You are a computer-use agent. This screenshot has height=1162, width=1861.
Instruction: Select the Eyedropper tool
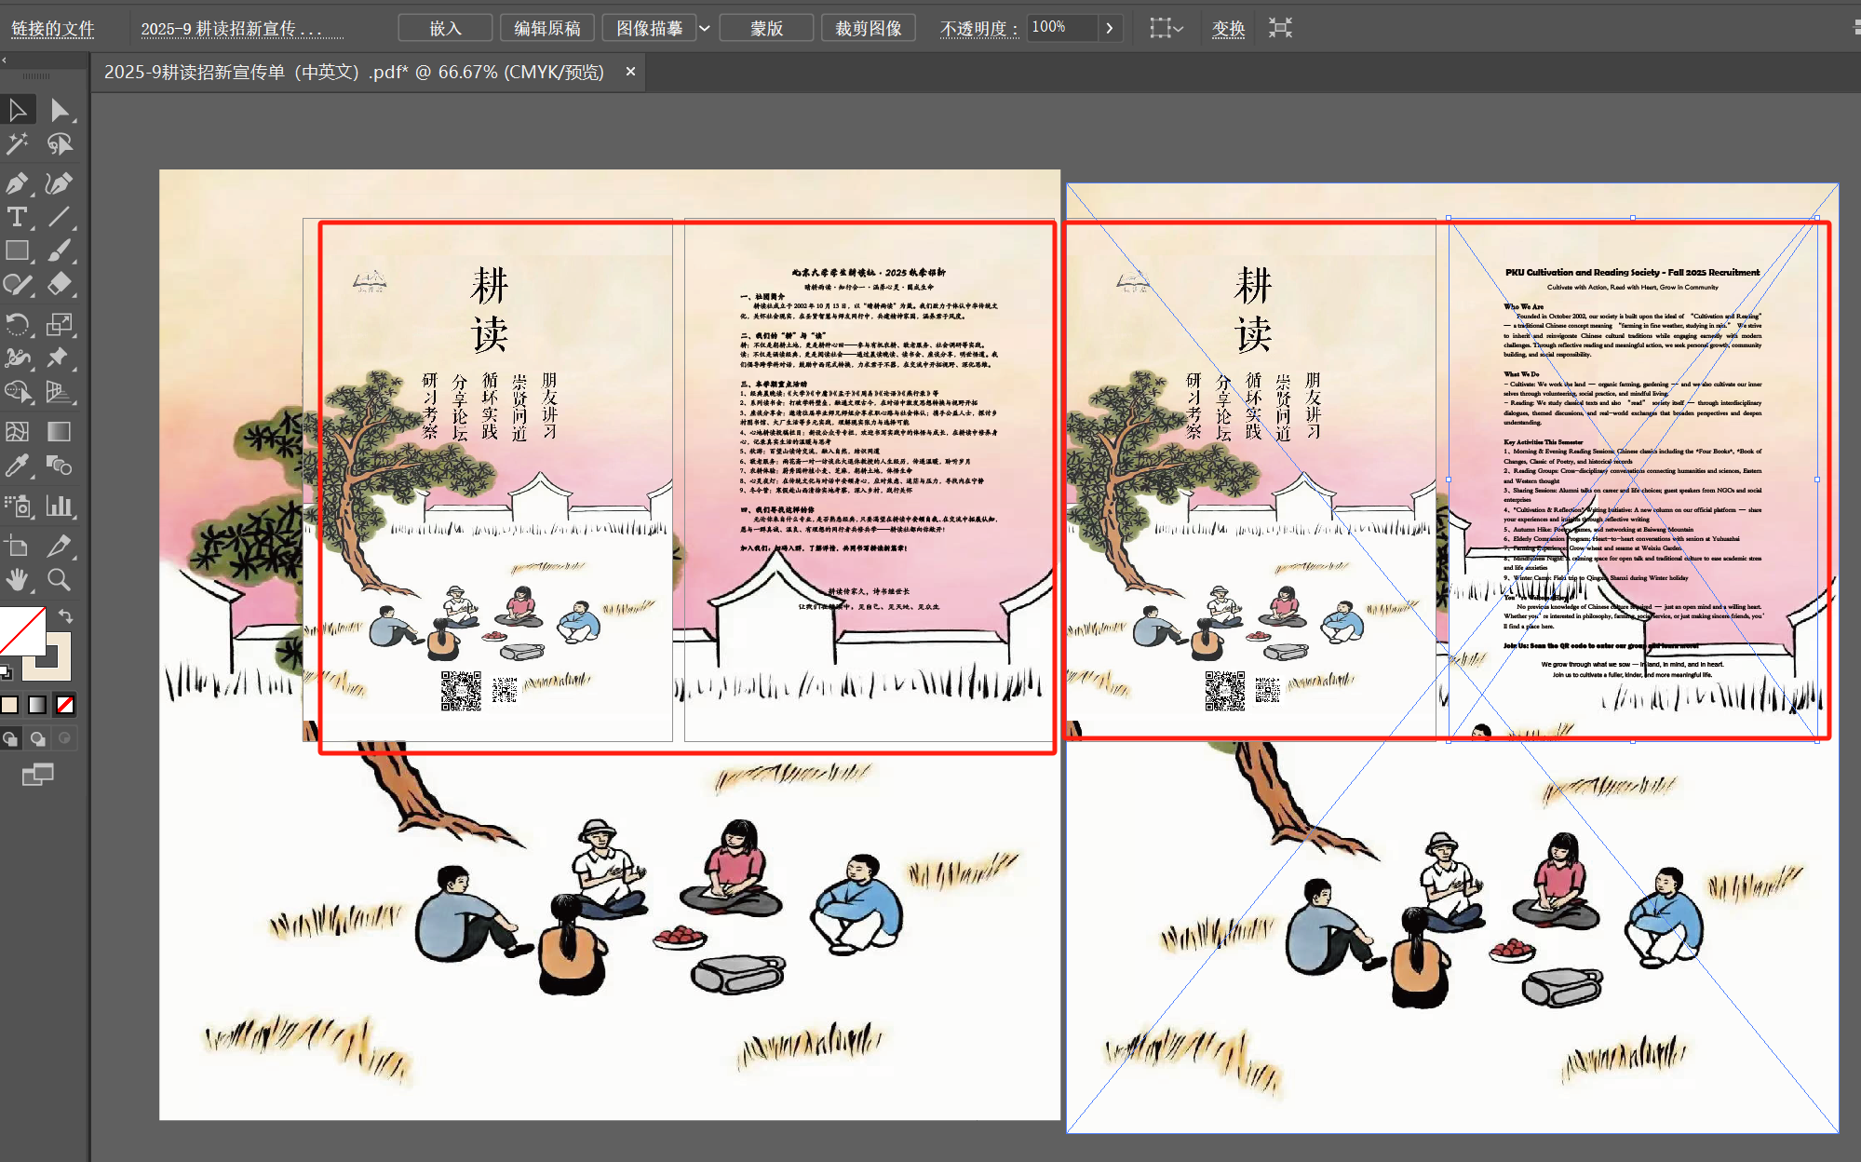18,466
